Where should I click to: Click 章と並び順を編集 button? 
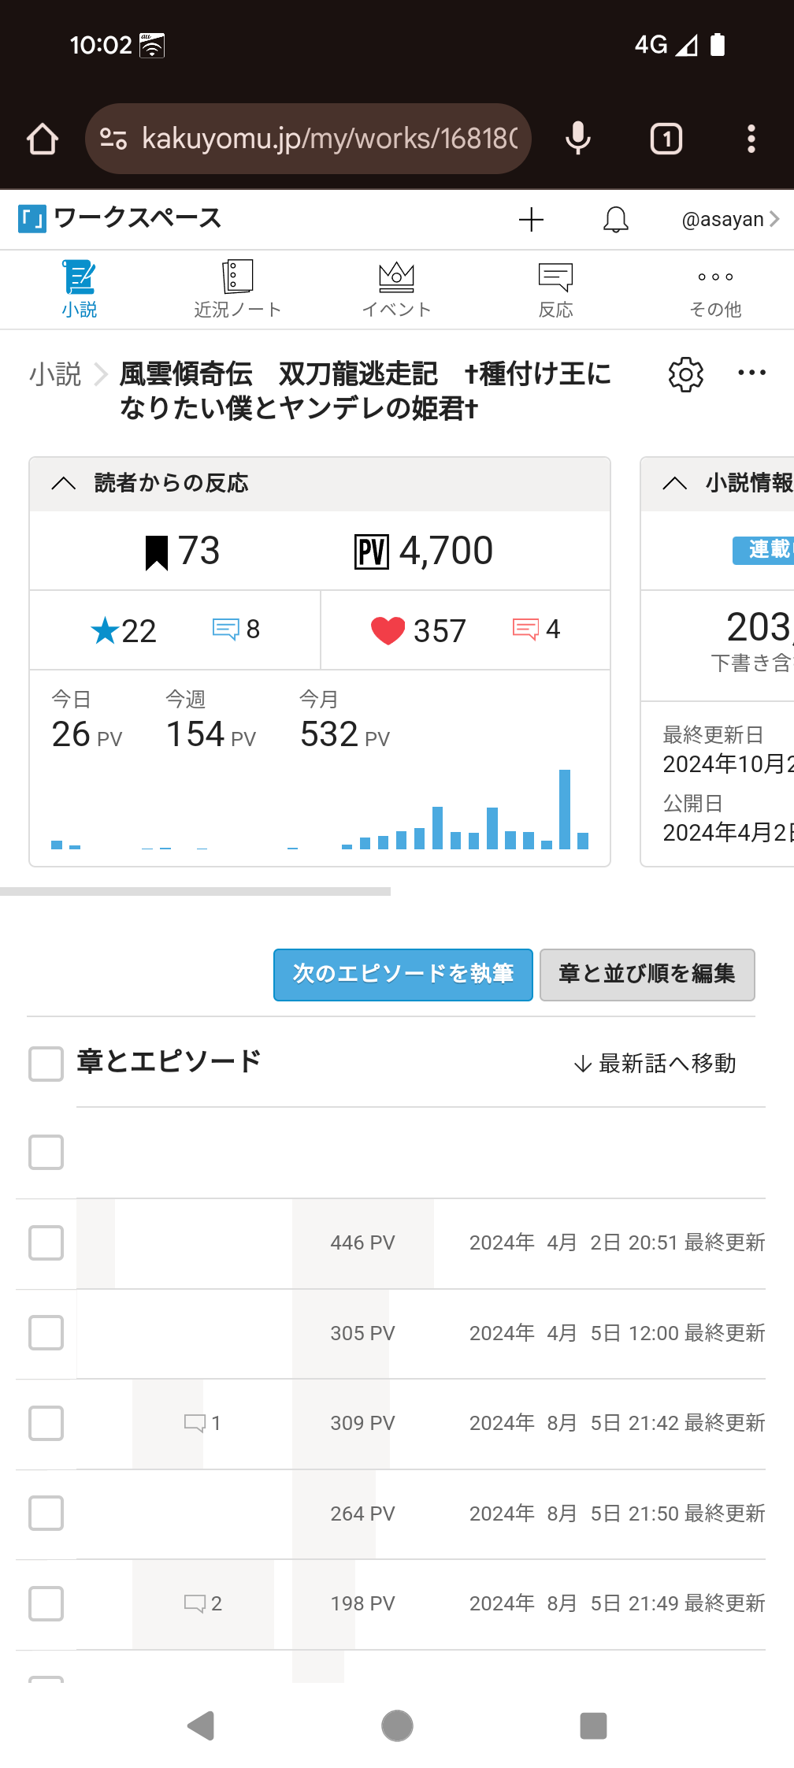(x=647, y=975)
